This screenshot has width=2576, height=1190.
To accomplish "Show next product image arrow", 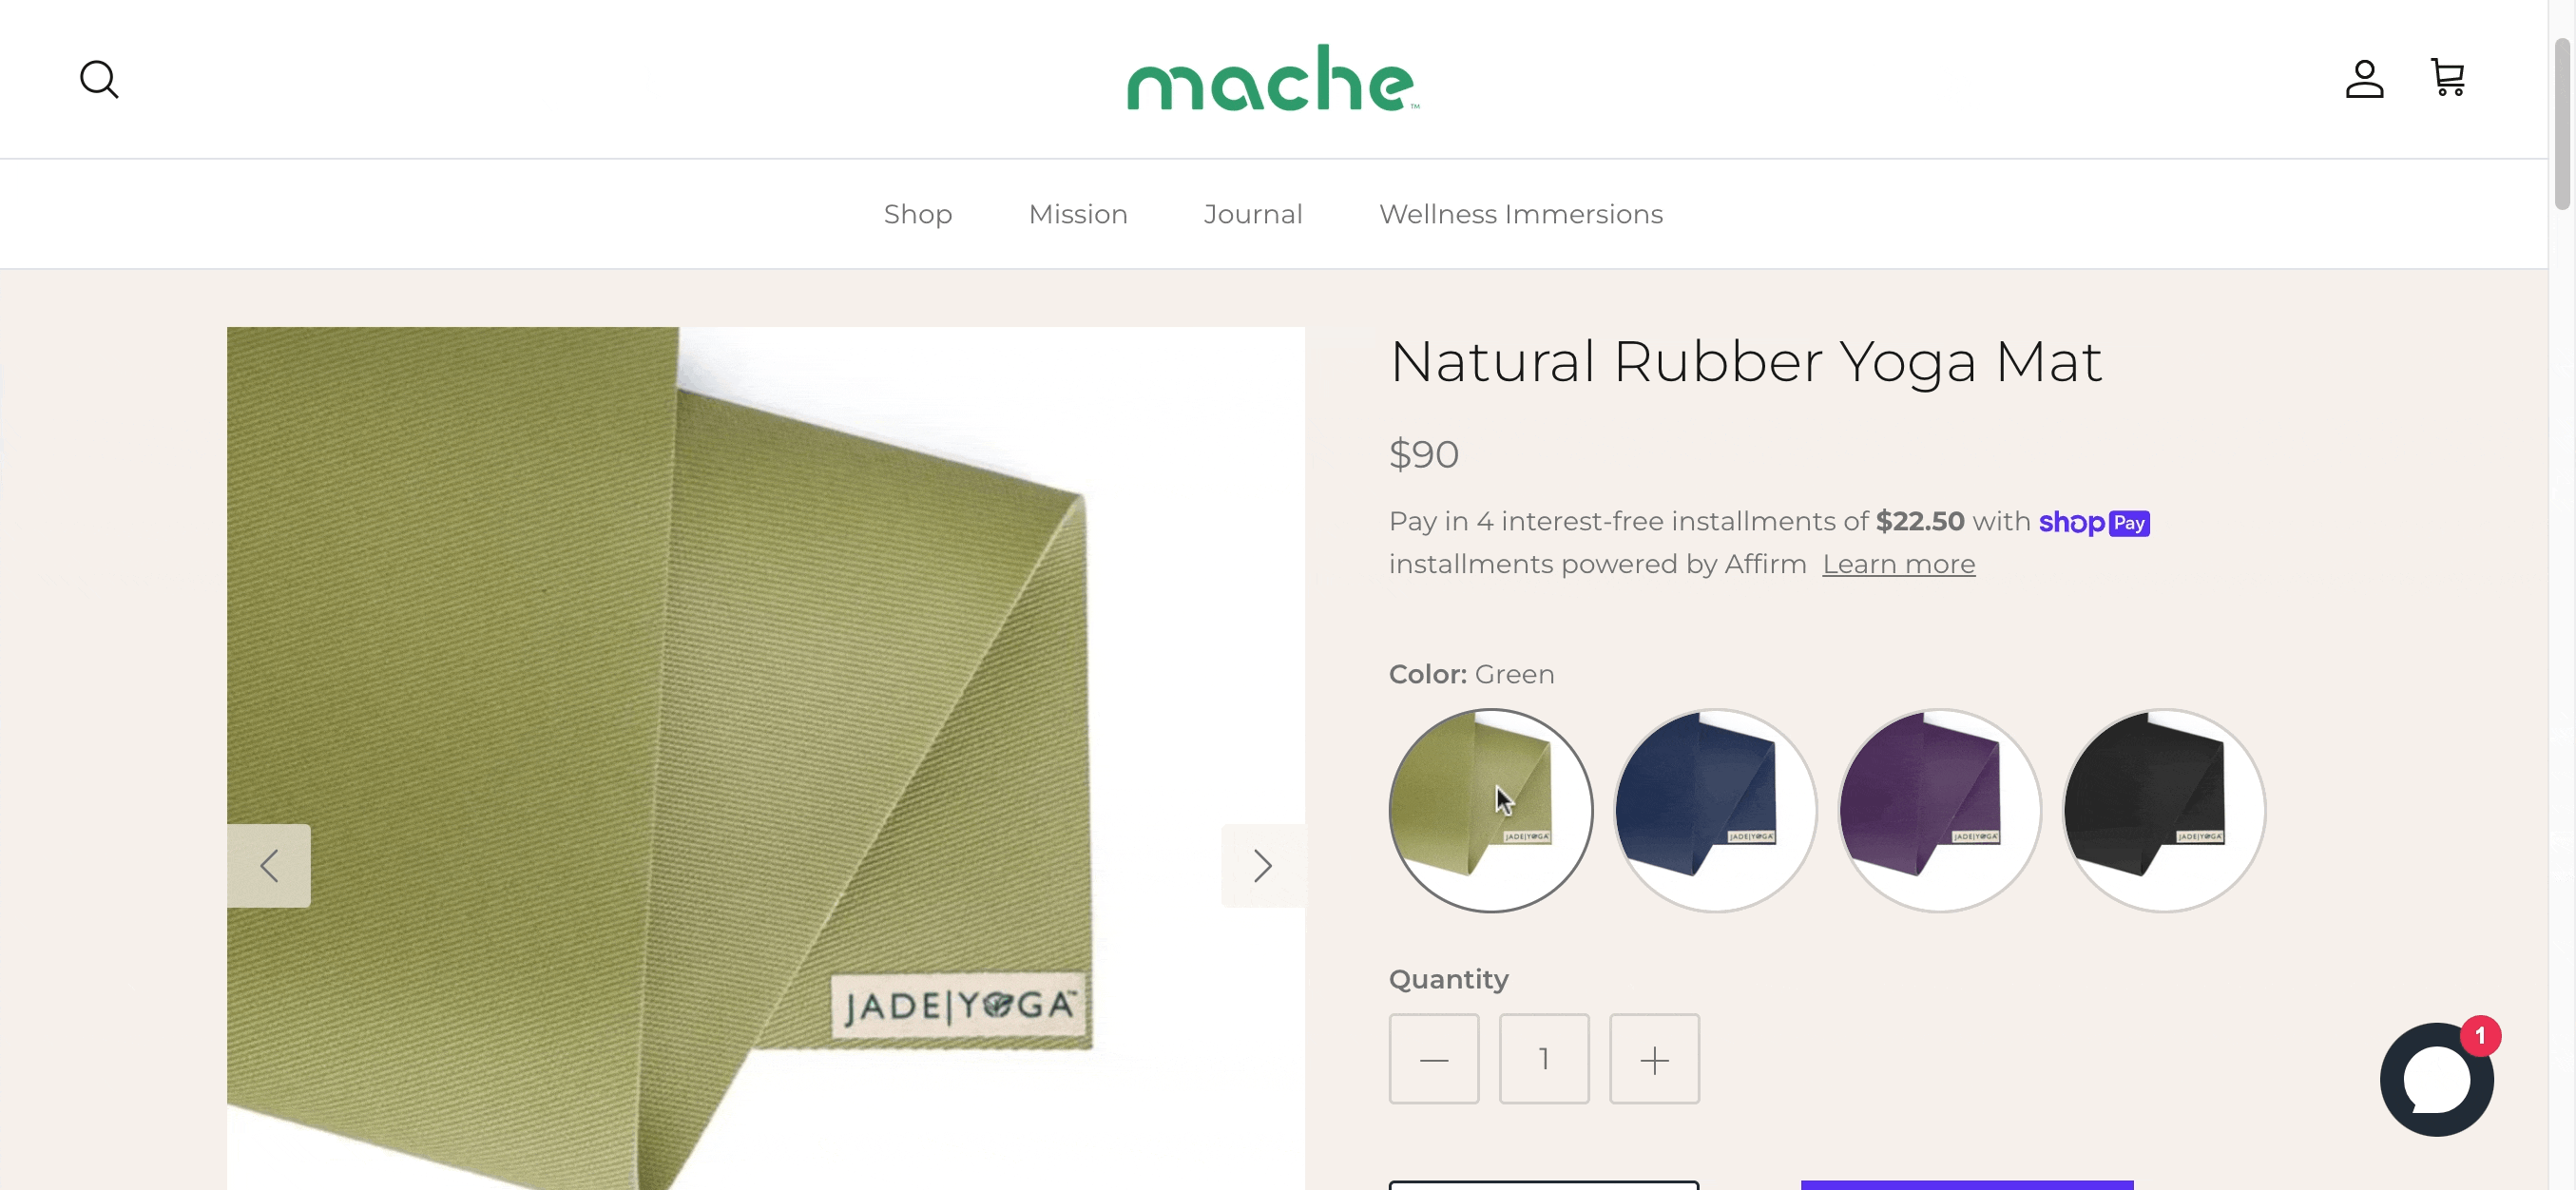I will click(x=1262, y=865).
